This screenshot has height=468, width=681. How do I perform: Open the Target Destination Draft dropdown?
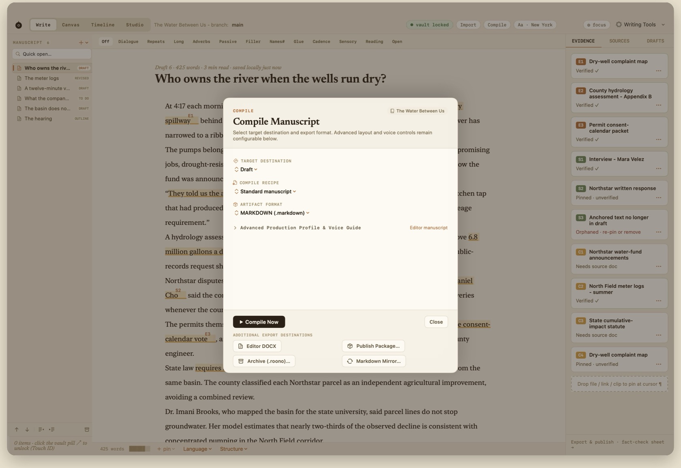246,170
